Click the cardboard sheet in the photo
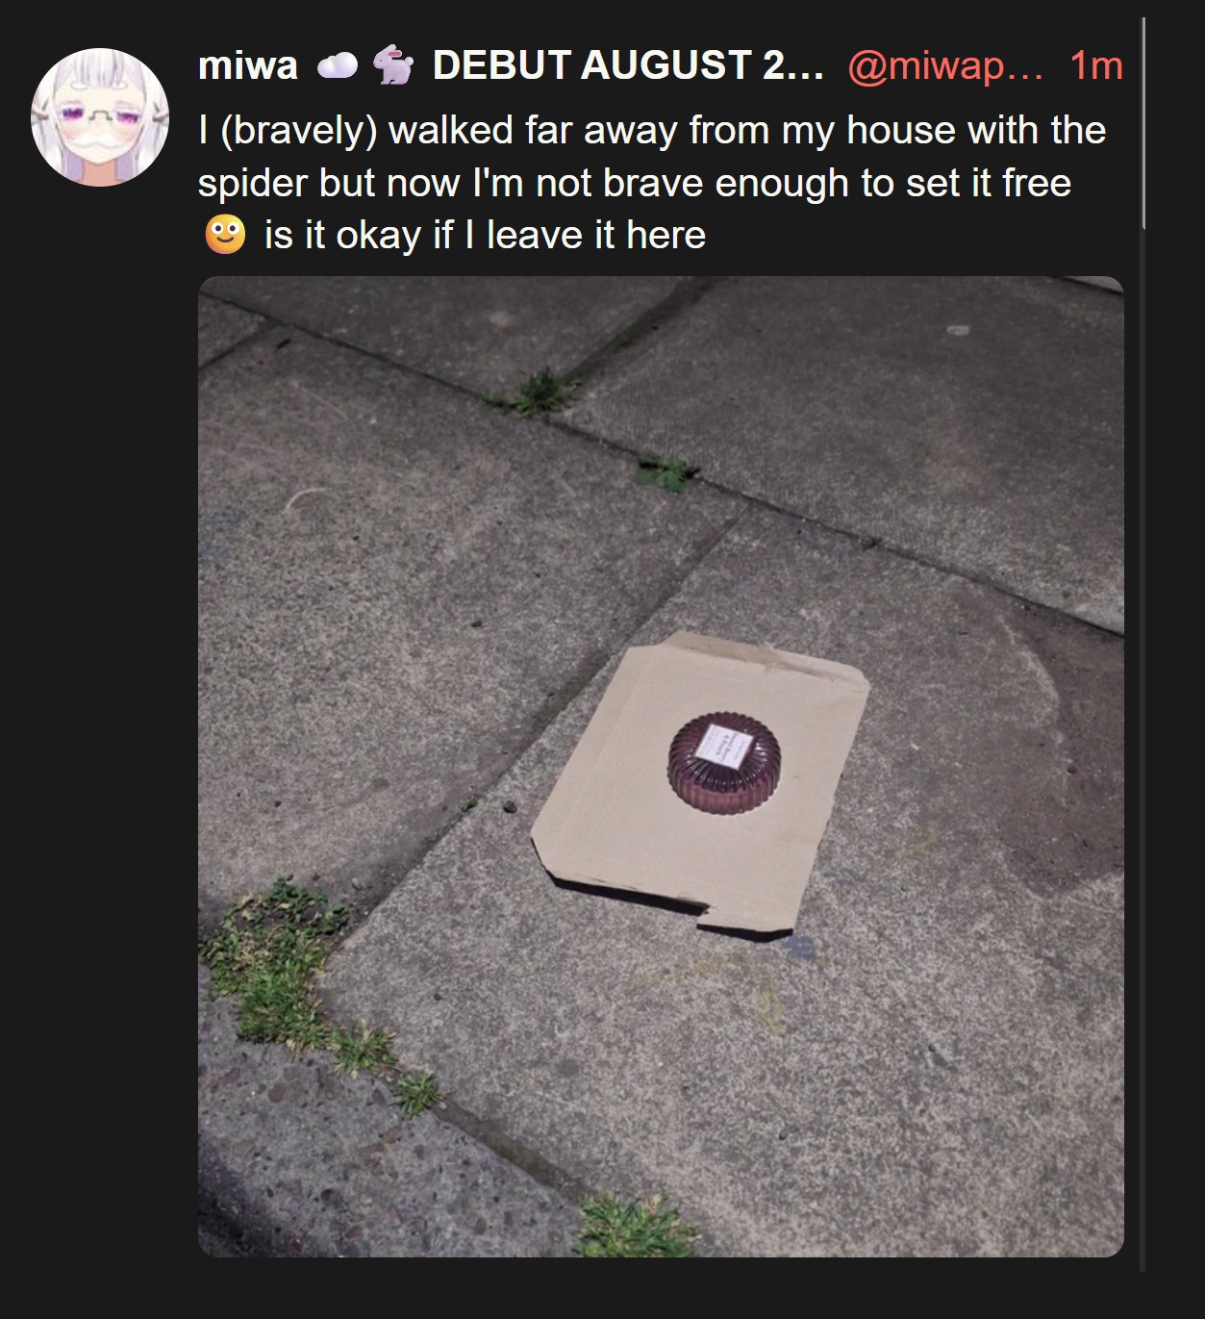Viewport: 1205px width, 1319px height. [700, 783]
